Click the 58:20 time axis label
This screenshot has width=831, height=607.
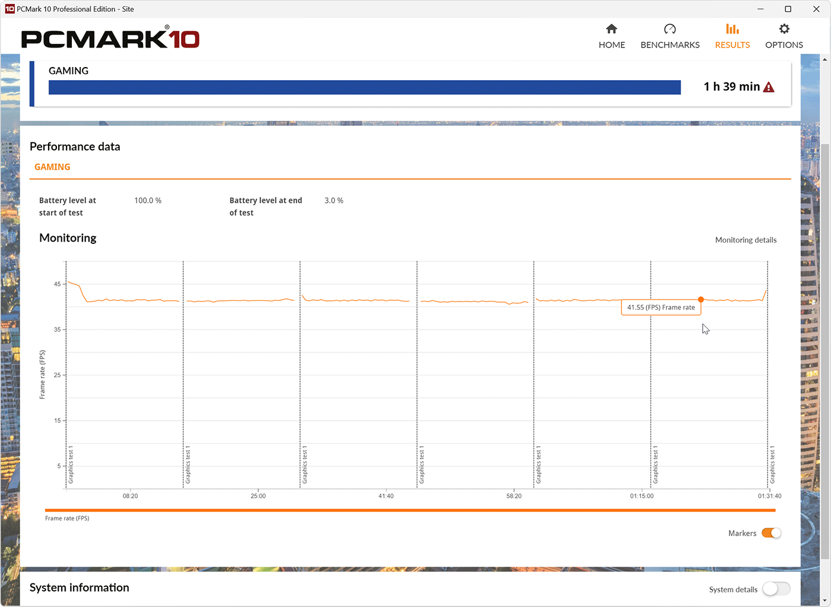(x=514, y=496)
